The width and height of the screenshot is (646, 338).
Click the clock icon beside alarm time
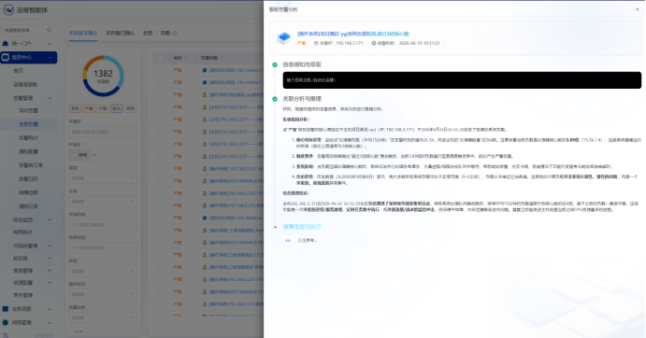(374, 43)
